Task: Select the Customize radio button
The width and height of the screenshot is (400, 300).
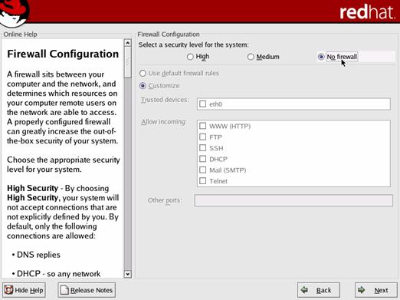Action: (143, 86)
